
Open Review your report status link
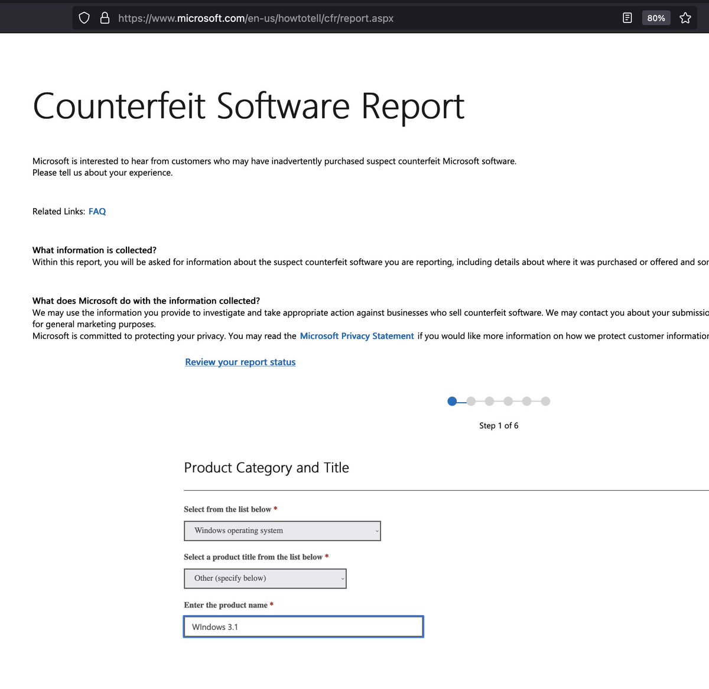[240, 362]
